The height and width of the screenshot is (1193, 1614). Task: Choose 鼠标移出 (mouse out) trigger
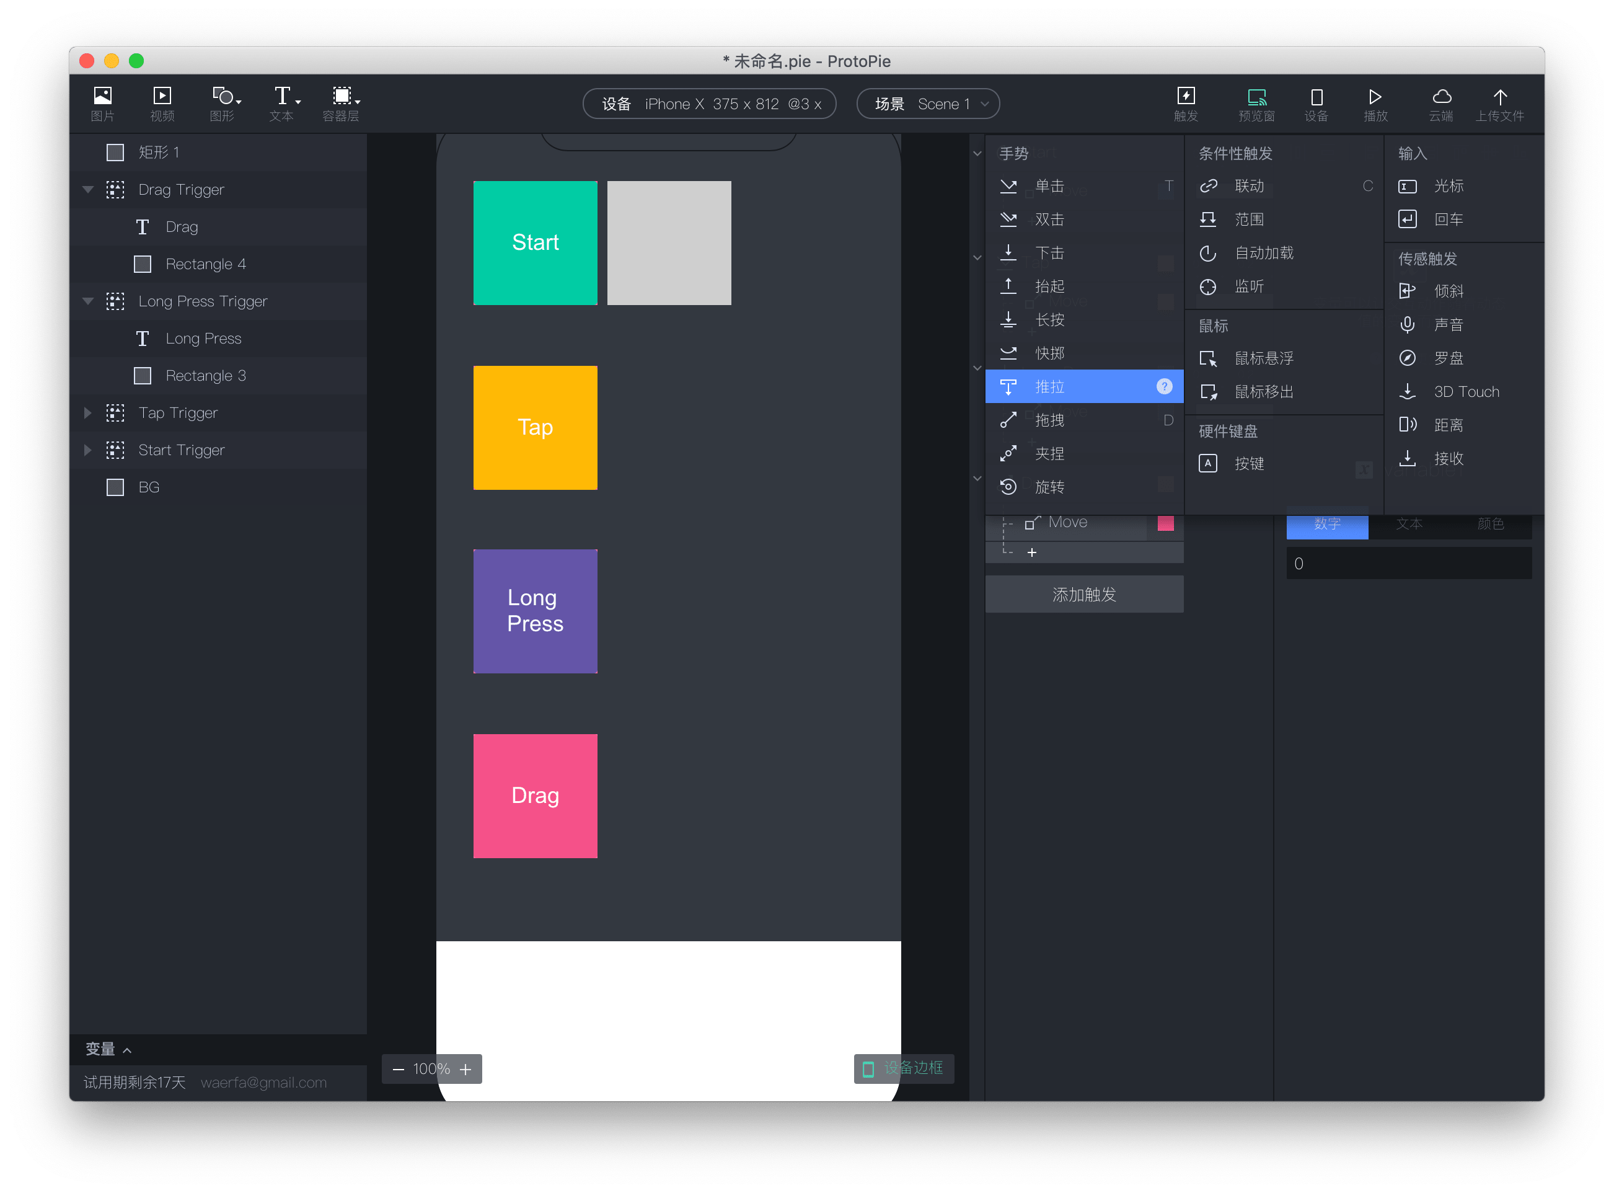1284,392
